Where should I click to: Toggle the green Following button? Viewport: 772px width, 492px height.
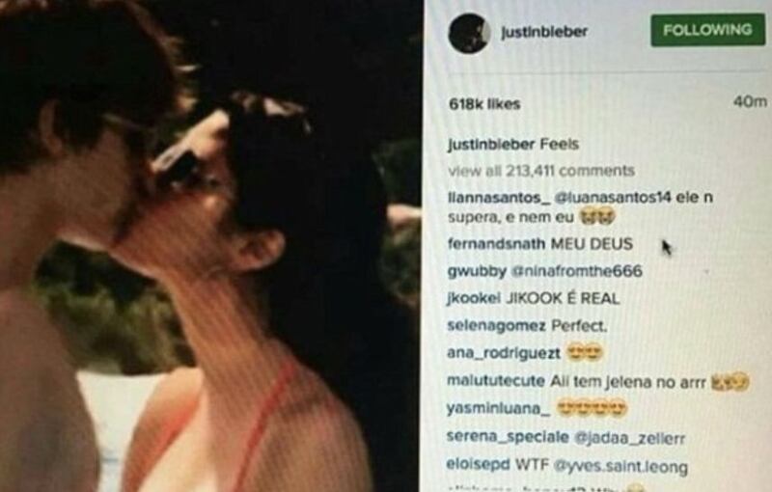[707, 30]
